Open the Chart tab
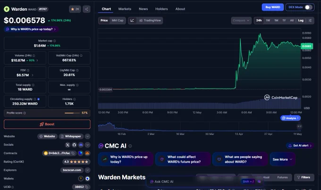This screenshot has height=190, width=321. [x=107, y=9]
